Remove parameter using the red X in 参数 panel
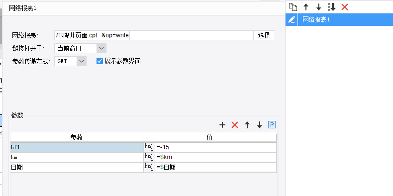This screenshot has width=393, height=196. click(x=235, y=125)
